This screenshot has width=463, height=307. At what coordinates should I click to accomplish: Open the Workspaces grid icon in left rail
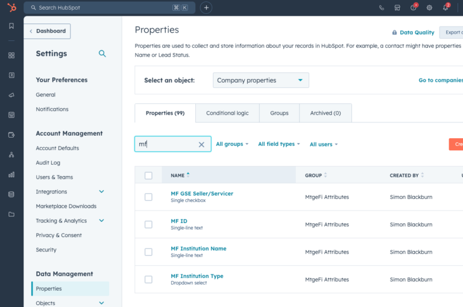click(11, 55)
